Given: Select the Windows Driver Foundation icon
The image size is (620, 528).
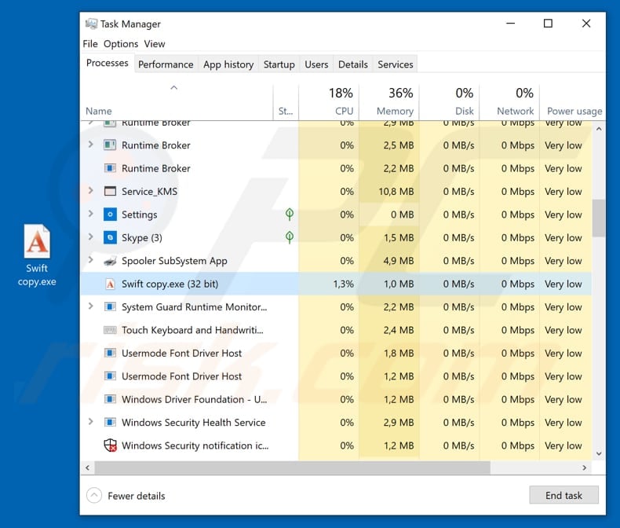Looking at the screenshot, I should pos(110,399).
